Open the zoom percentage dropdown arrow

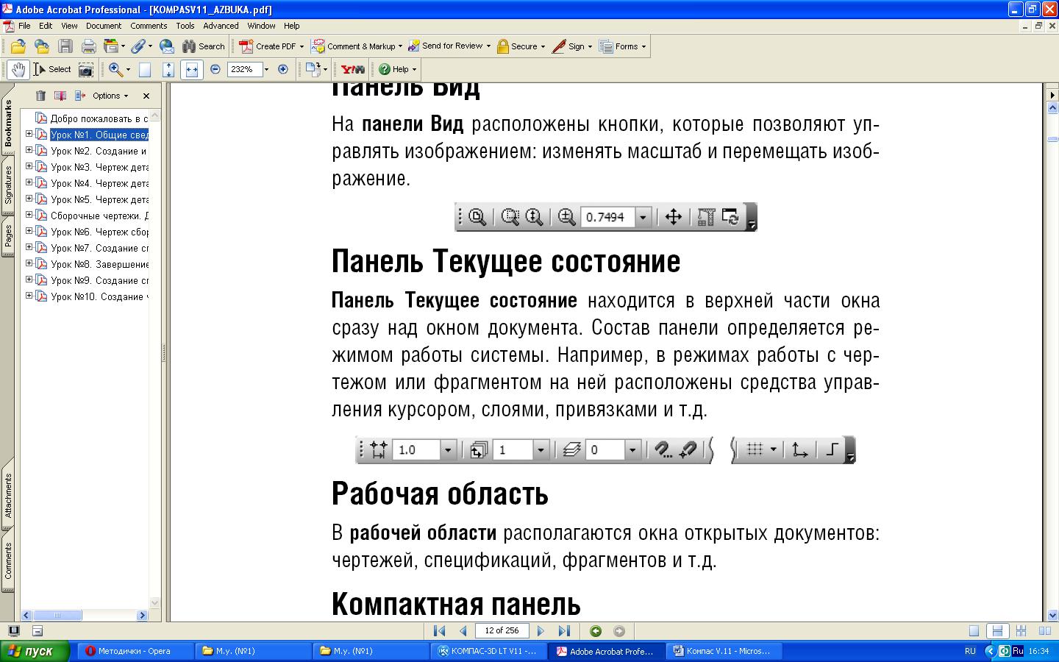(266, 69)
